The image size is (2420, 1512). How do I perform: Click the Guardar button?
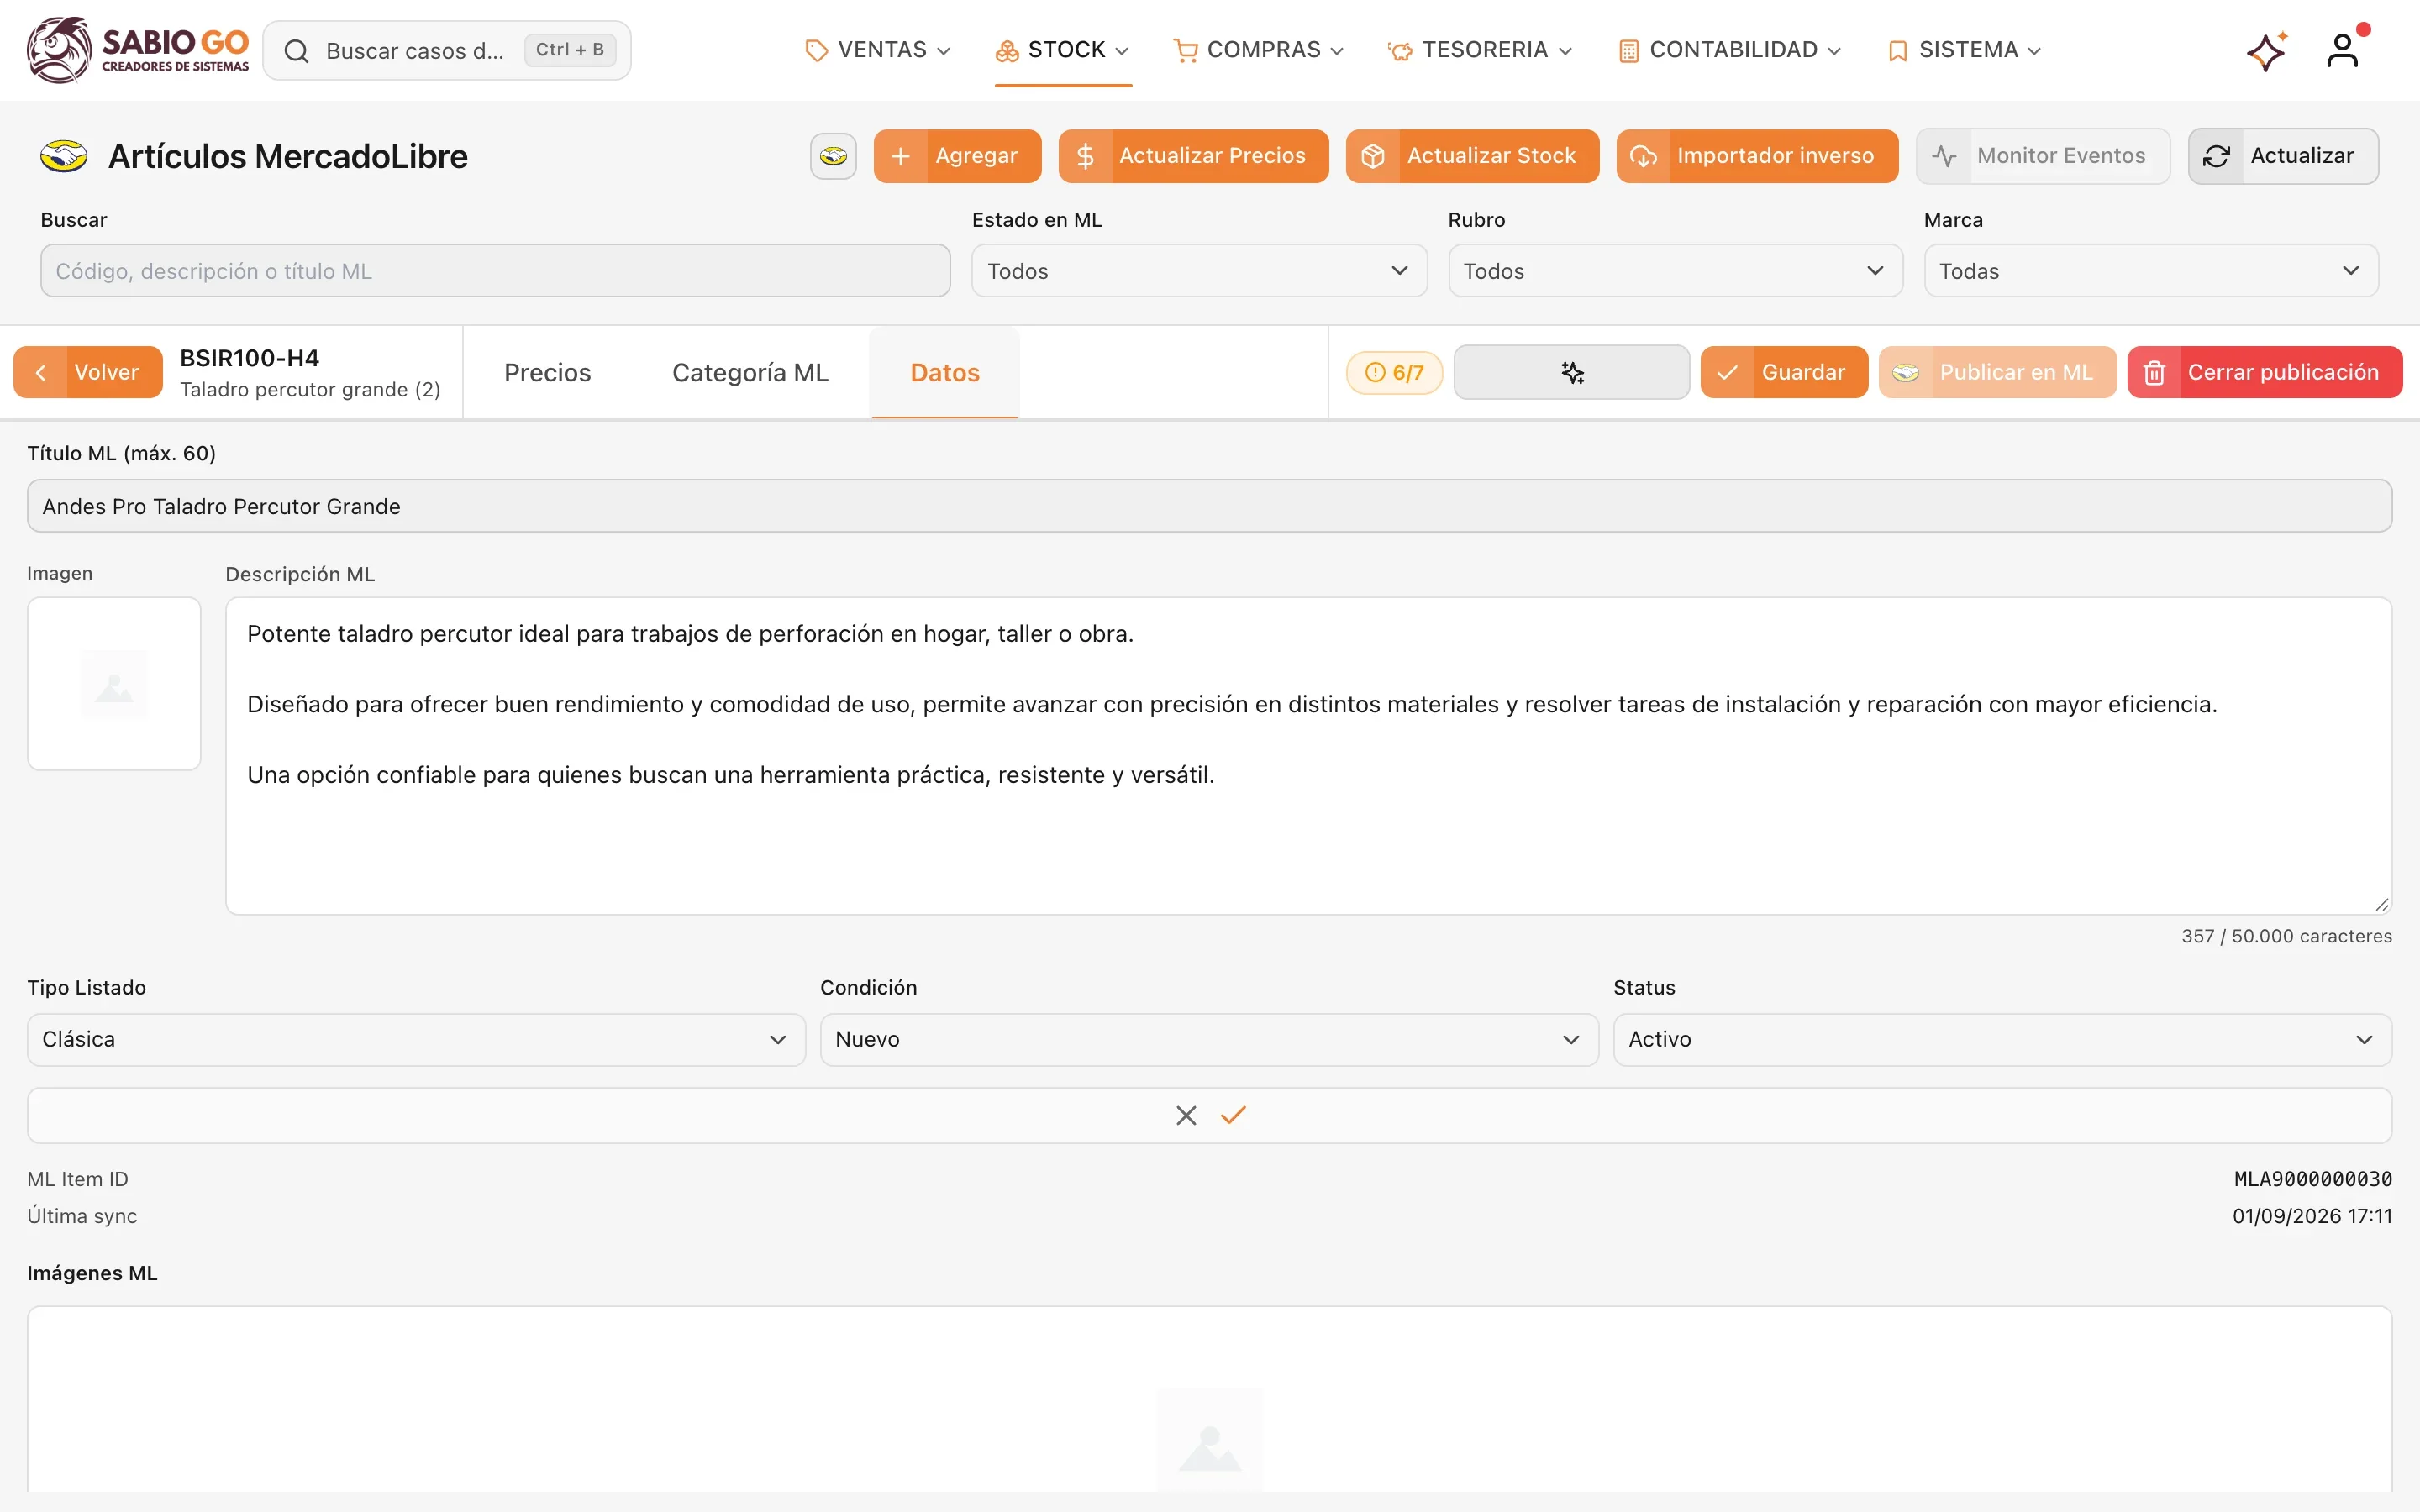click(x=1784, y=372)
